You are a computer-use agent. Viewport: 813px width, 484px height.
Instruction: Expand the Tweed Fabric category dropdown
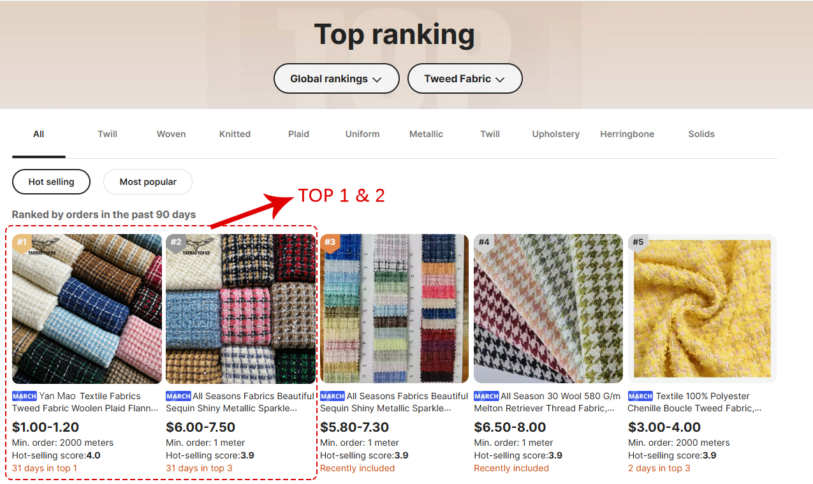(x=465, y=79)
